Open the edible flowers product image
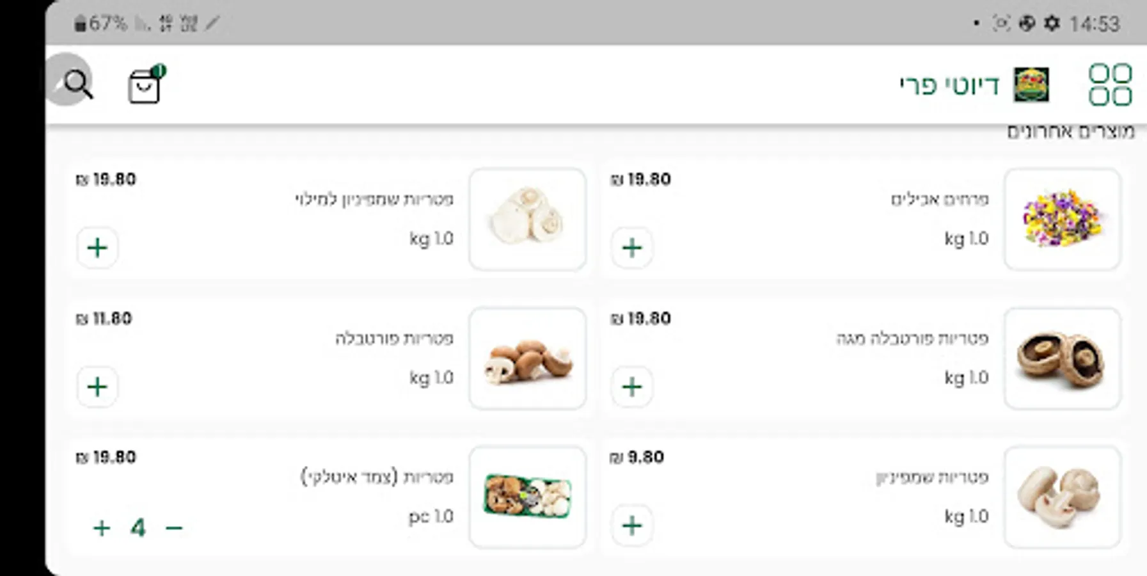 click(x=1062, y=219)
